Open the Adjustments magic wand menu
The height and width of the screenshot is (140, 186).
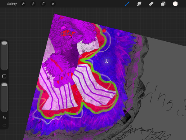(x=33, y=4)
